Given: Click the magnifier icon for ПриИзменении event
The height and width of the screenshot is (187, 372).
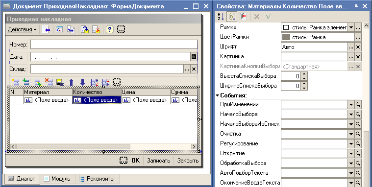Looking at the screenshot, I should pos(358,105).
